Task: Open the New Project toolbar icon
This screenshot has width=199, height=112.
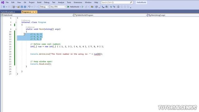Action: click(x=14, y=7)
